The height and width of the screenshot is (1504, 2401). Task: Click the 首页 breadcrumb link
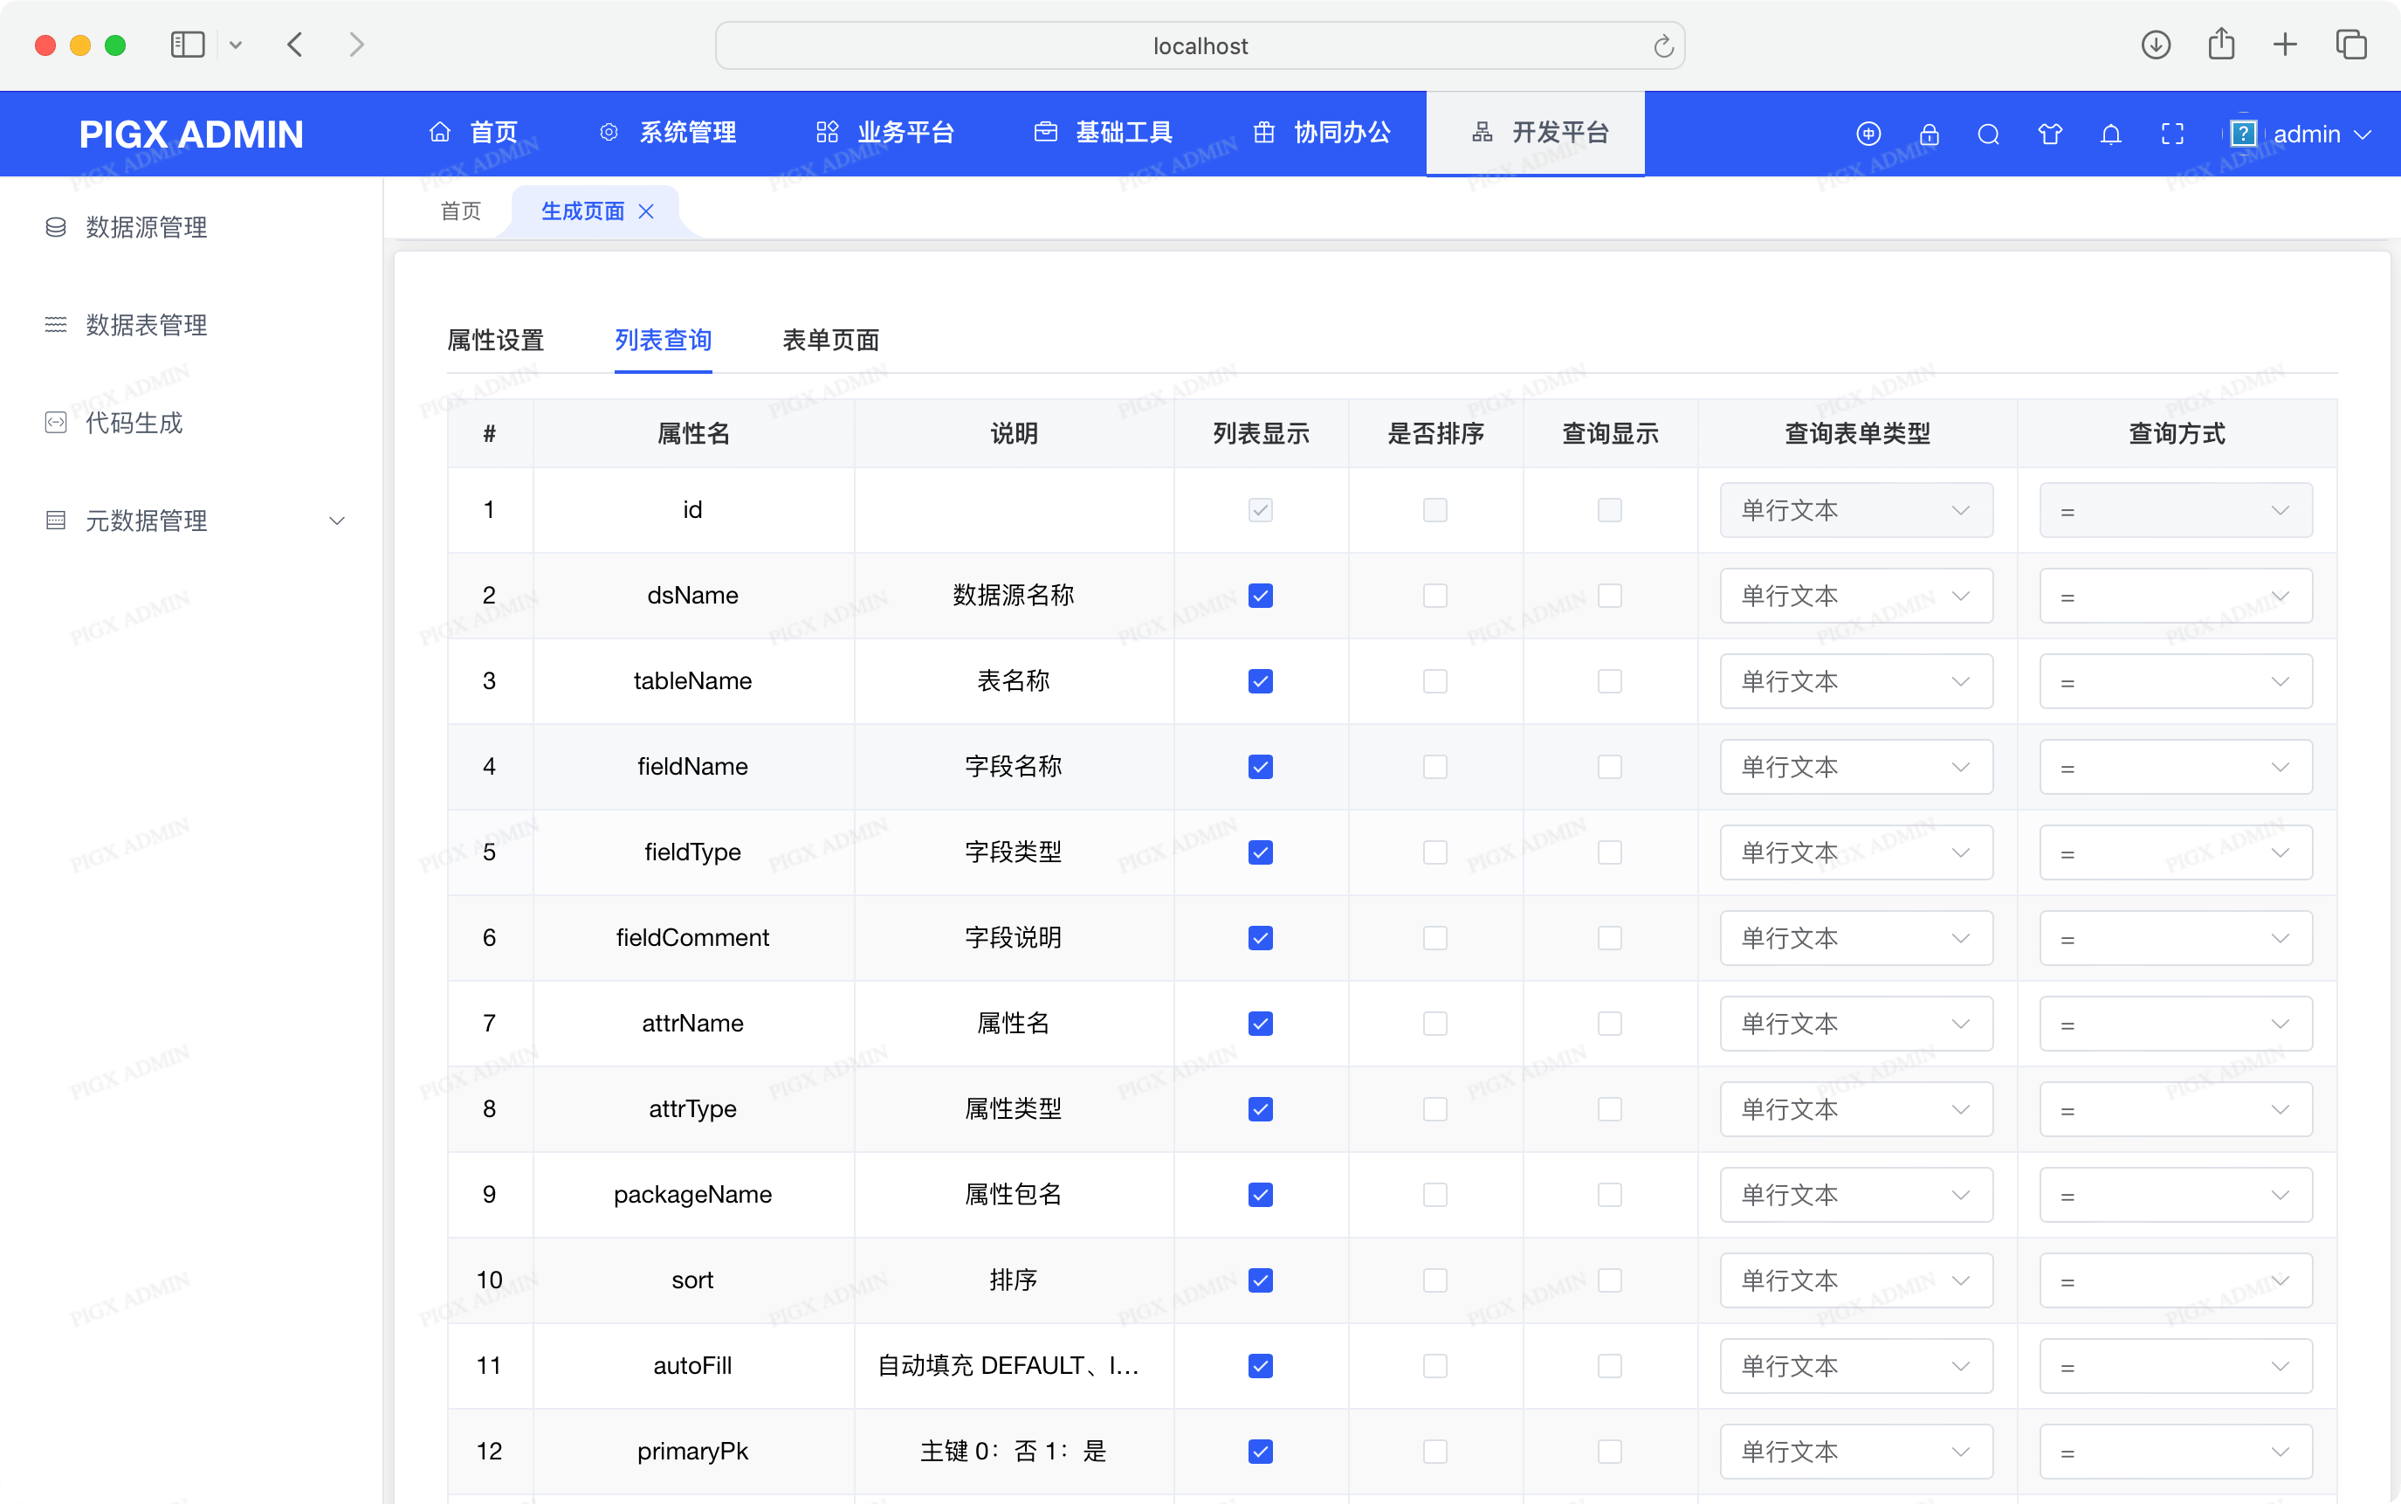[x=459, y=210]
